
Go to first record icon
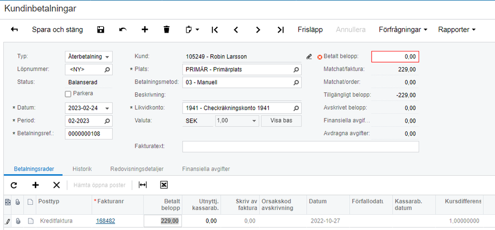click(x=215, y=30)
